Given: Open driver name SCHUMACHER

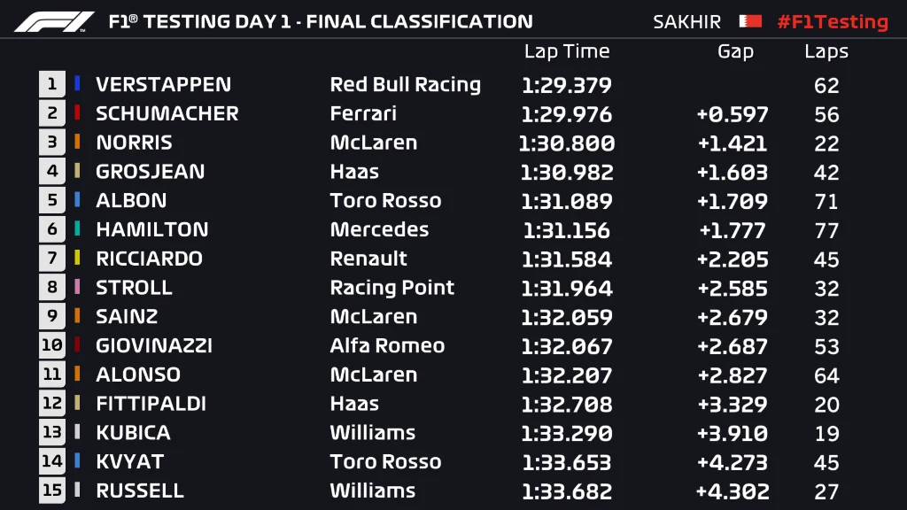Looking at the screenshot, I should [x=167, y=113].
